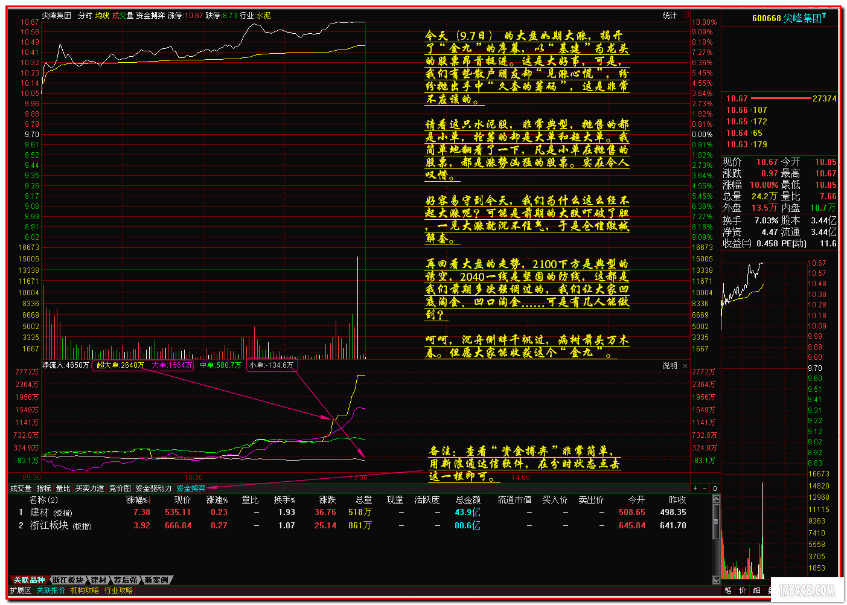
Task: Select the 机构攻略 tab
Action: coord(85,591)
